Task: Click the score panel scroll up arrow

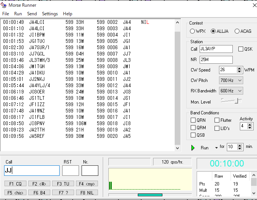Action: click(x=254, y=175)
